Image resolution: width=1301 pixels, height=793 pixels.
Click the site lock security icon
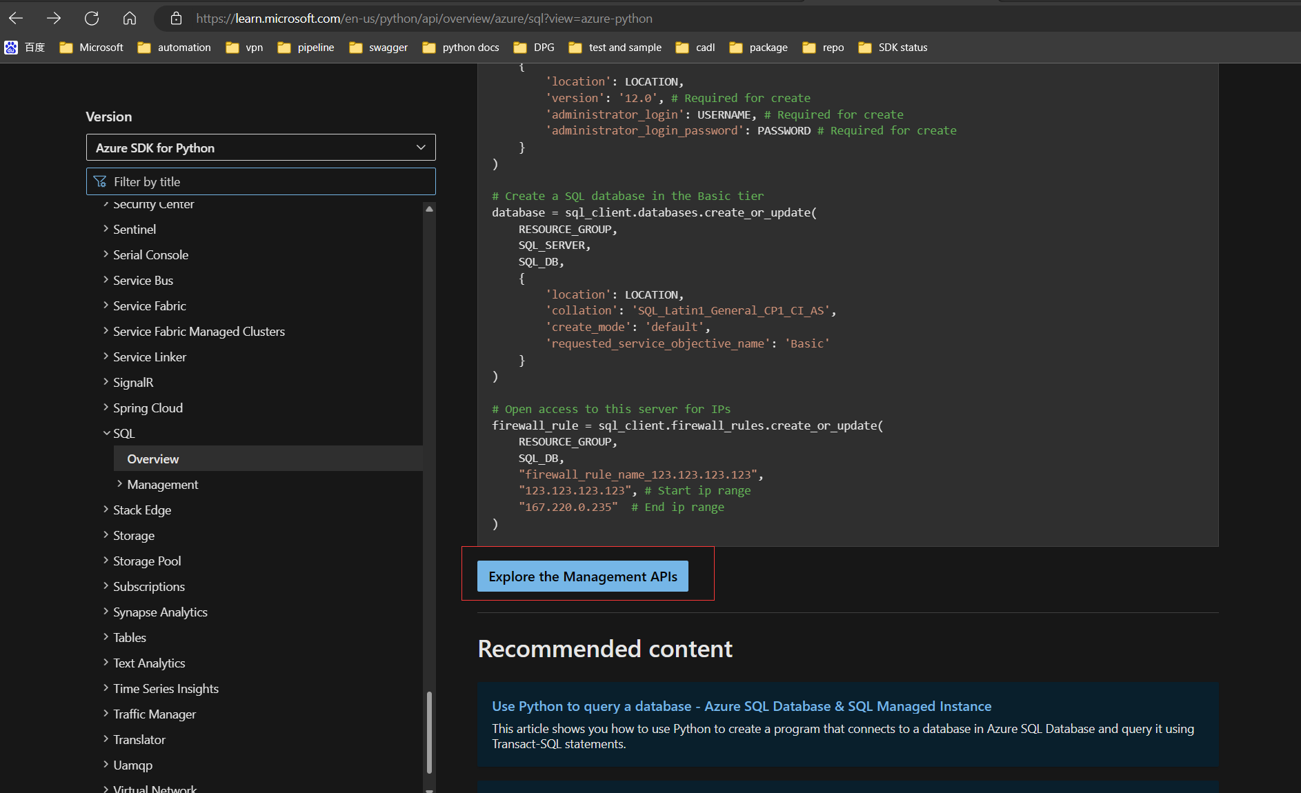click(176, 19)
